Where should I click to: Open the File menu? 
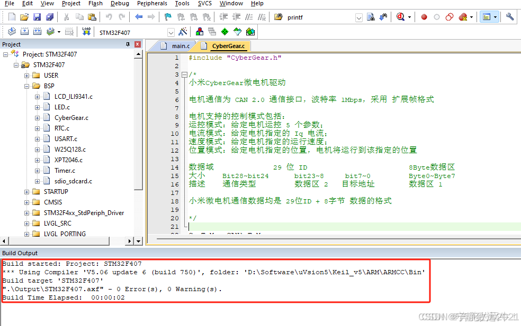pos(10,3)
